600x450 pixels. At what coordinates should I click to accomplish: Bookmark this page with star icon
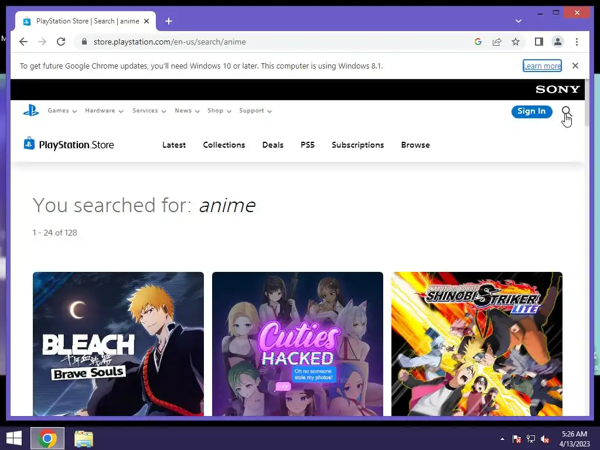pos(516,42)
